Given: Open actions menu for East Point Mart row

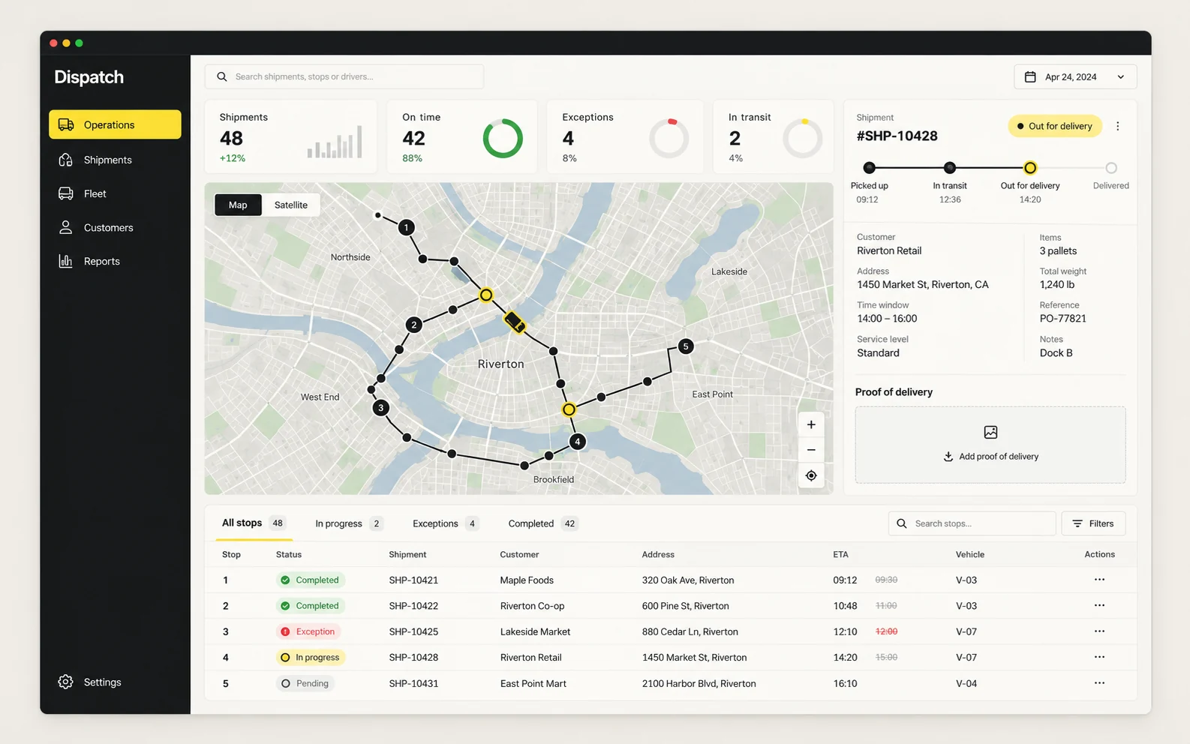Looking at the screenshot, I should point(1099,683).
